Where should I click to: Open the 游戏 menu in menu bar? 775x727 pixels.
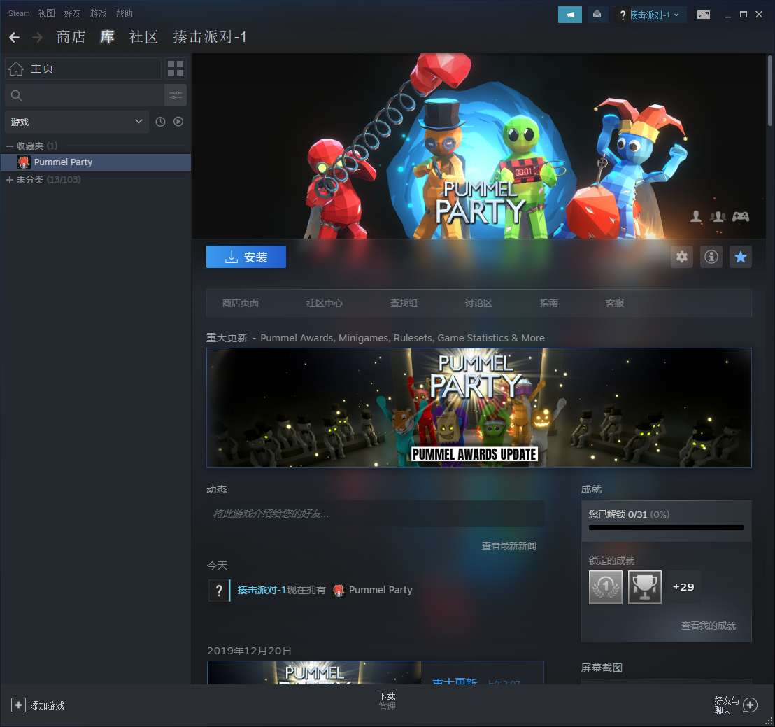coord(99,13)
